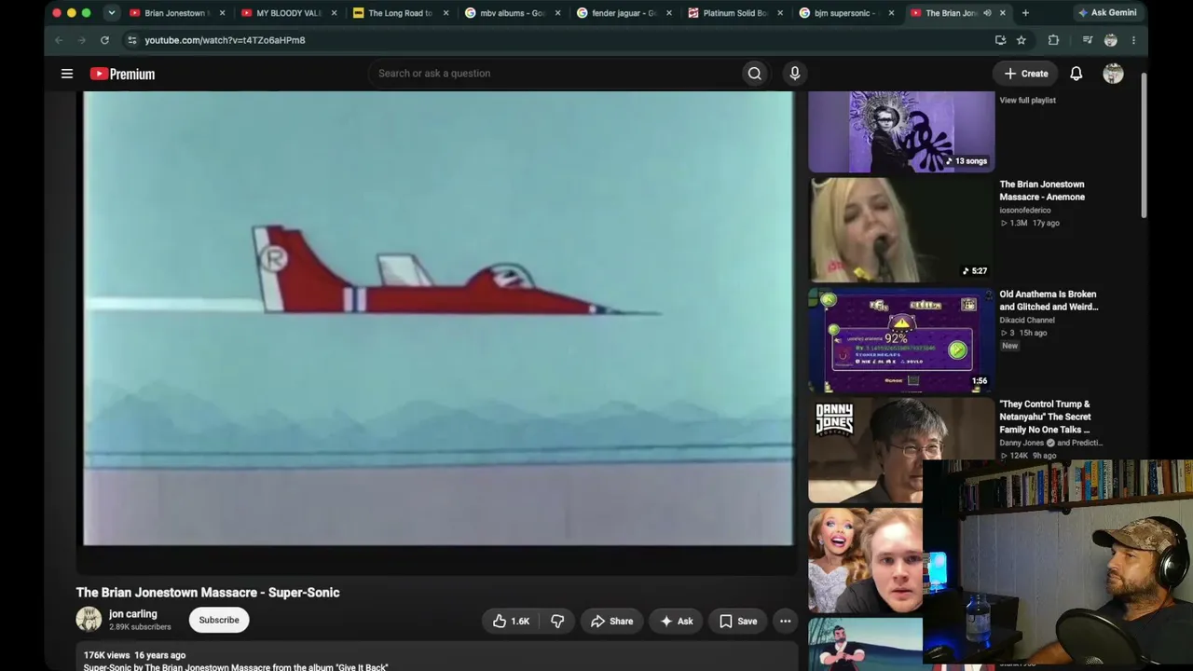
Task: Close the MY BLOODY VALENTINE tab
Action: (x=334, y=13)
